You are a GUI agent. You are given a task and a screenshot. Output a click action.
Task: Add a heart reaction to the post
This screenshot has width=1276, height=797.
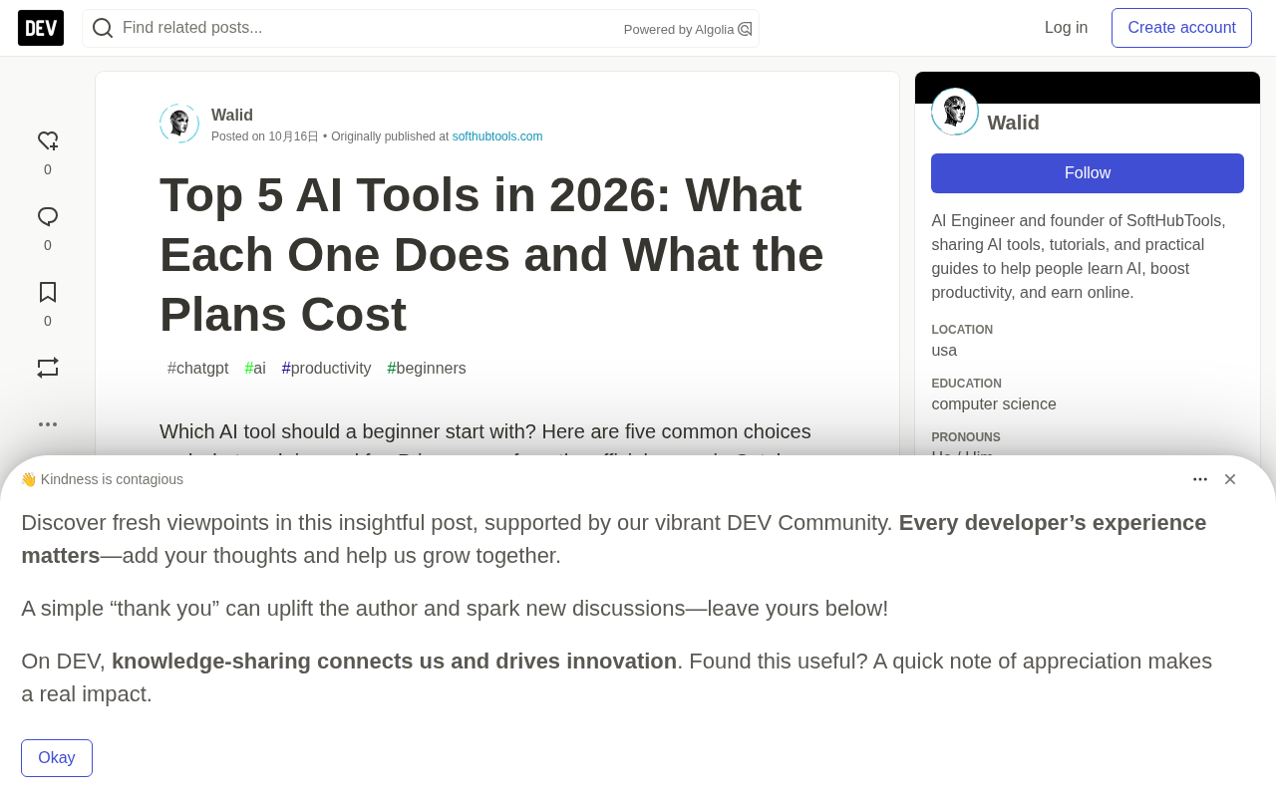(x=48, y=141)
